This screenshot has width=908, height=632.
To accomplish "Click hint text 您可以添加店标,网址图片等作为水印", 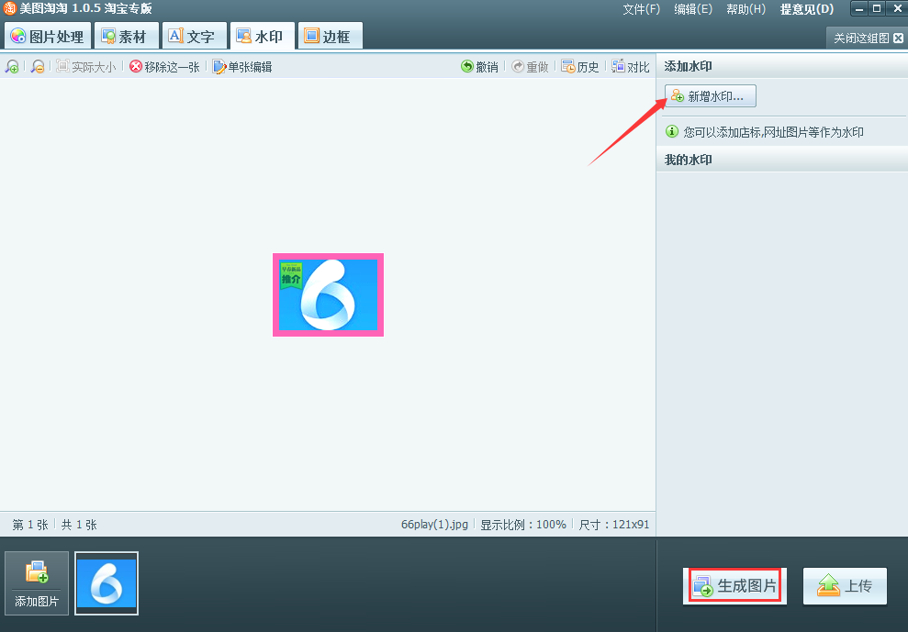I will [x=773, y=132].
